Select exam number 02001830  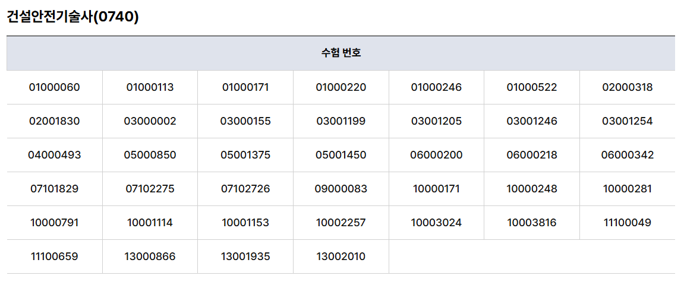coord(55,121)
